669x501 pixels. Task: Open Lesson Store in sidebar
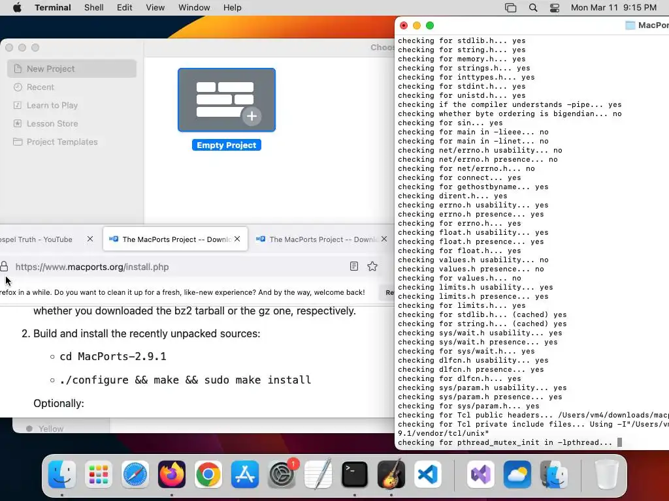pos(72,123)
